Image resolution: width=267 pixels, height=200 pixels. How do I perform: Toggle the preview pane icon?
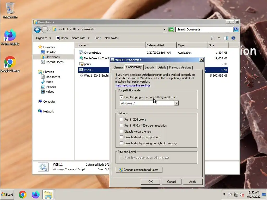point(226,38)
